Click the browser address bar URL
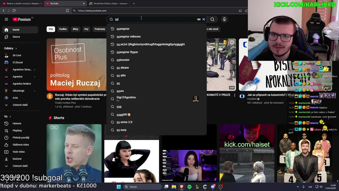The image size is (339, 191). (x=92, y=11)
